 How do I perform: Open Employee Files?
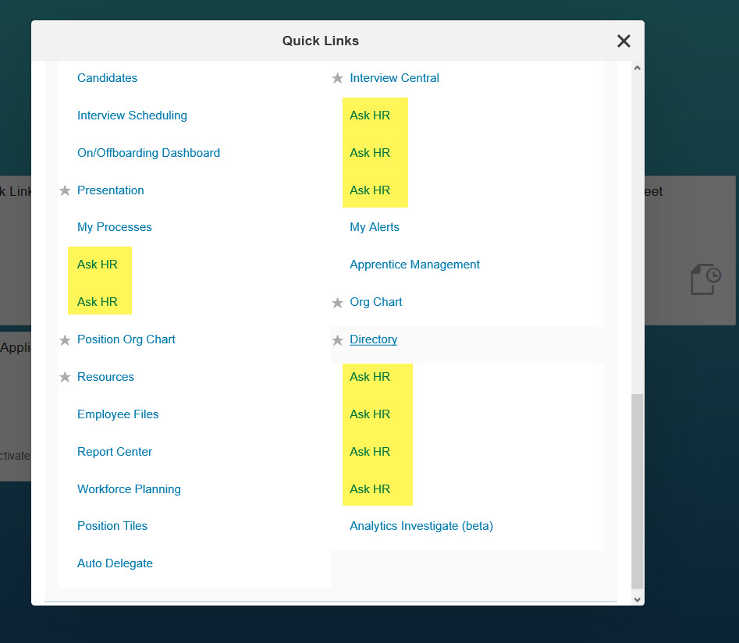pos(118,414)
